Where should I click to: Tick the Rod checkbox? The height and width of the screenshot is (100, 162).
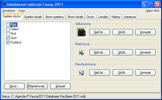tap(8, 34)
